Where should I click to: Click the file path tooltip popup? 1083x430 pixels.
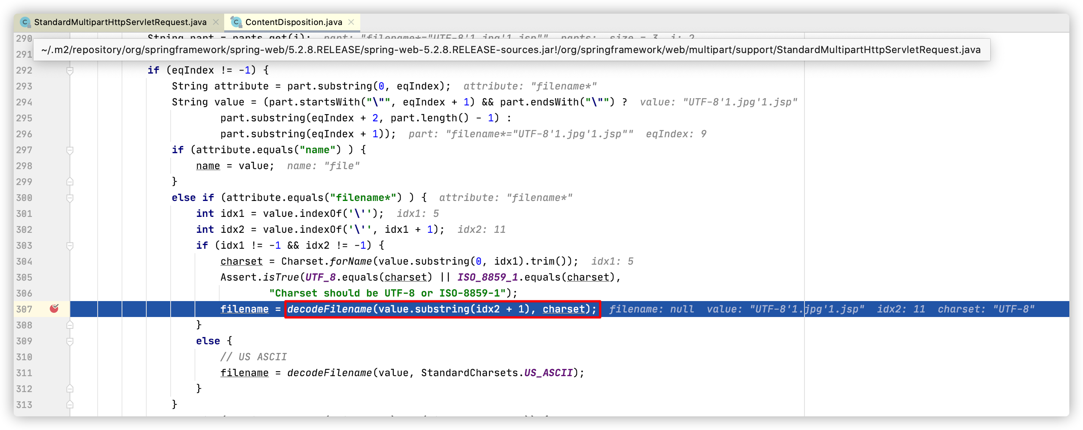tap(511, 50)
